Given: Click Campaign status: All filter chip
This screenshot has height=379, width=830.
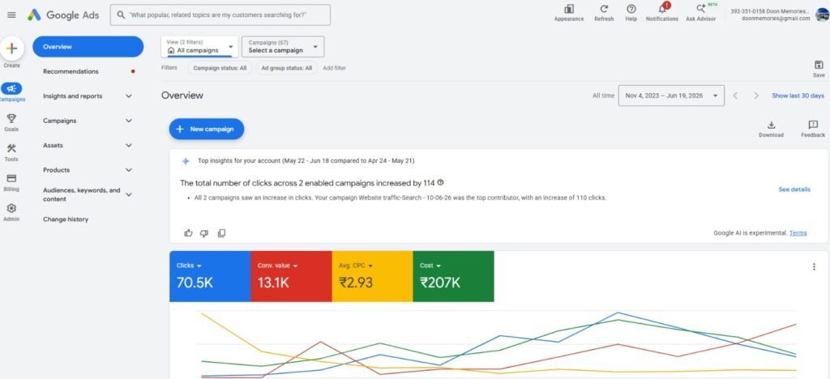Looking at the screenshot, I should [x=220, y=68].
